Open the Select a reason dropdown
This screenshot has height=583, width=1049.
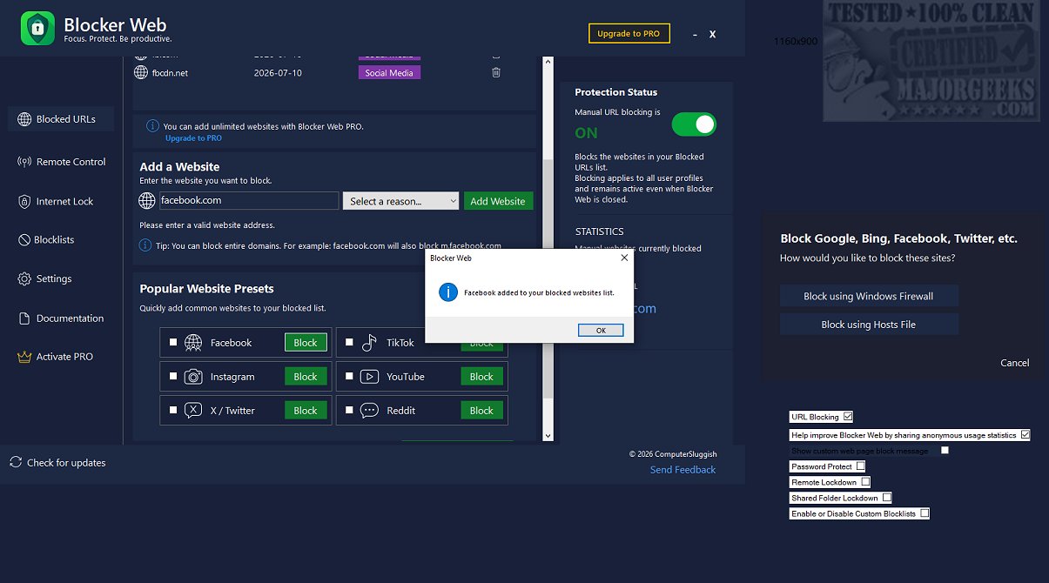400,201
